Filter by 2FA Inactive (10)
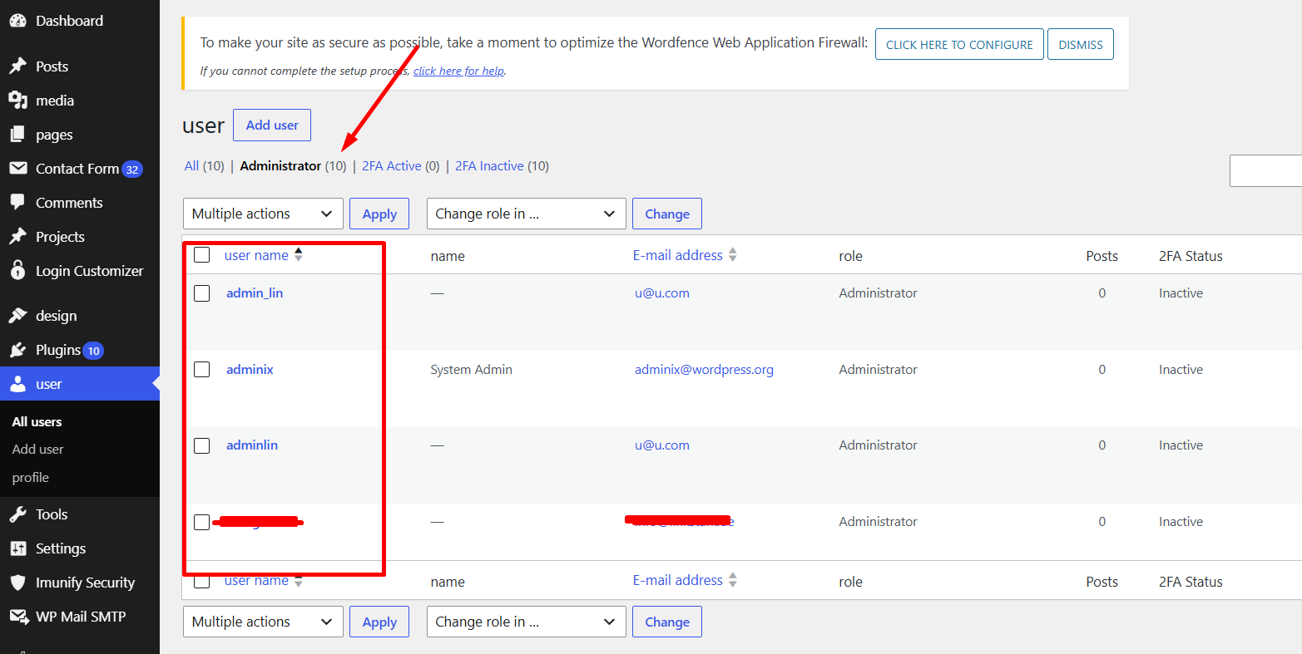This screenshot has width=1302, height=654. (x=502, y=166)
